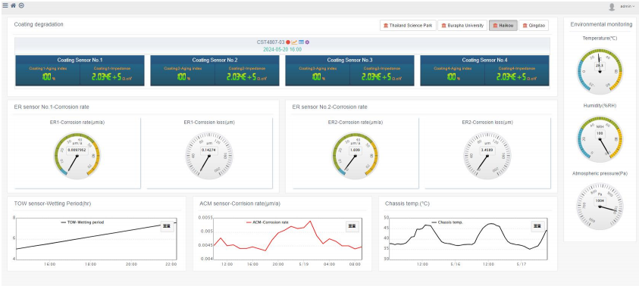Open the hamburger menu in the top bar
The width and height of the screenshot is (639, 286).
point(5,6)
